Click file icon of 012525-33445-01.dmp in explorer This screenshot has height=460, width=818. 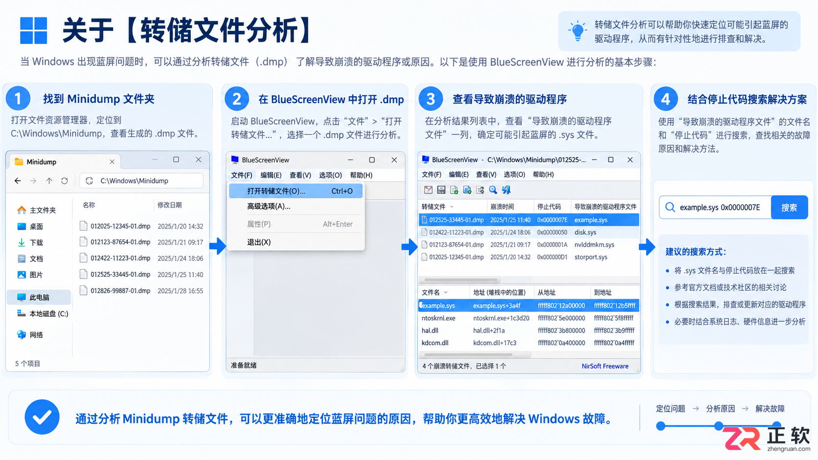click(x=83, y=274)
